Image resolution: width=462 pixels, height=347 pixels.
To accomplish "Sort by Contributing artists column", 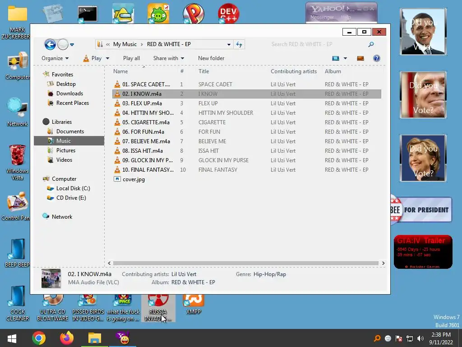I will 293,71.
